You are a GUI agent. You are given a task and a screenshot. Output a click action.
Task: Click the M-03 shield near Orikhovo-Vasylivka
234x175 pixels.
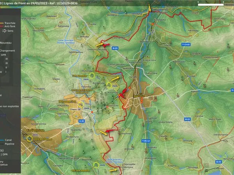pyautogui.click(x=115, y=48)
